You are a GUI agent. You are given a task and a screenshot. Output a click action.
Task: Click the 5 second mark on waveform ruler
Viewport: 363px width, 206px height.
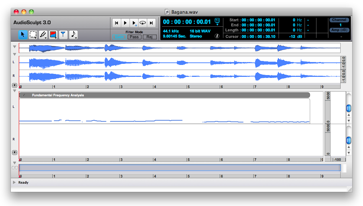coord(188,87)
